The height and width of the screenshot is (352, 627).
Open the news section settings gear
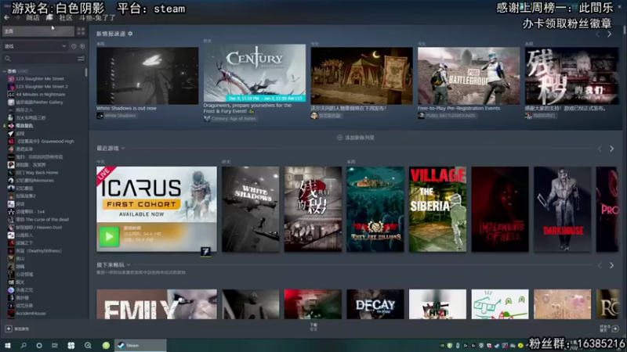pyautogui.click(x=130, y=34)
